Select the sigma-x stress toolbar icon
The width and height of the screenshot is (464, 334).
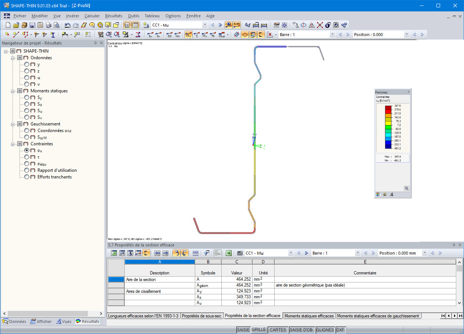pos(188,35)
